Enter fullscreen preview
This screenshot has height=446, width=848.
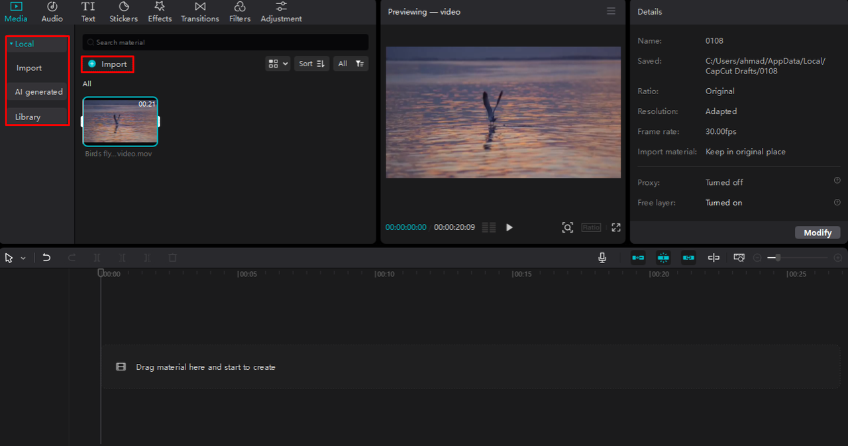[616, 227]
